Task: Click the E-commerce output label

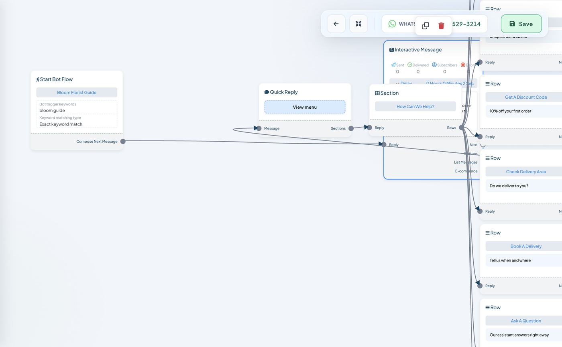Action: pos(466,171)
